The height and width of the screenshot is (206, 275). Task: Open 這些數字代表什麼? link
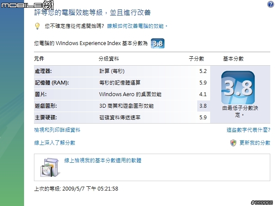248,130
